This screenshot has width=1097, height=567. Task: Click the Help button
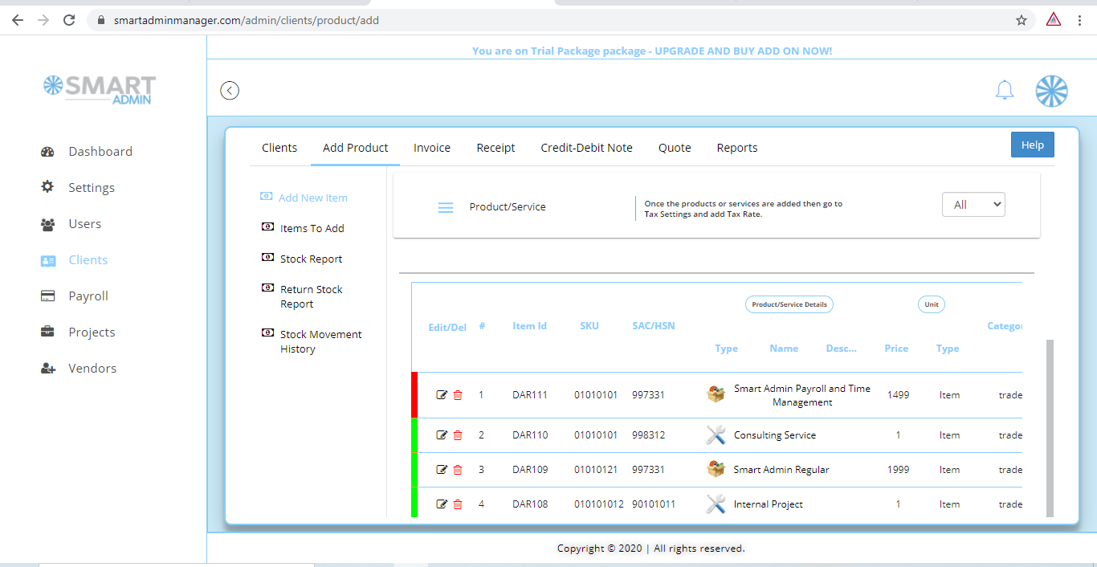[x=1032, y=145]
